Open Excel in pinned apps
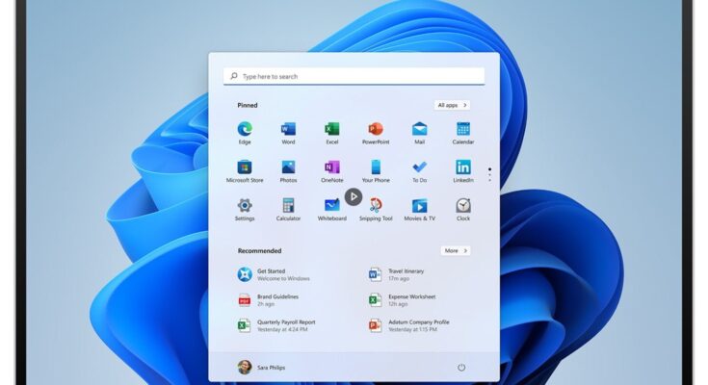Image resolution: width=708 pixels, height=385 pixels. tap(332, 133)
